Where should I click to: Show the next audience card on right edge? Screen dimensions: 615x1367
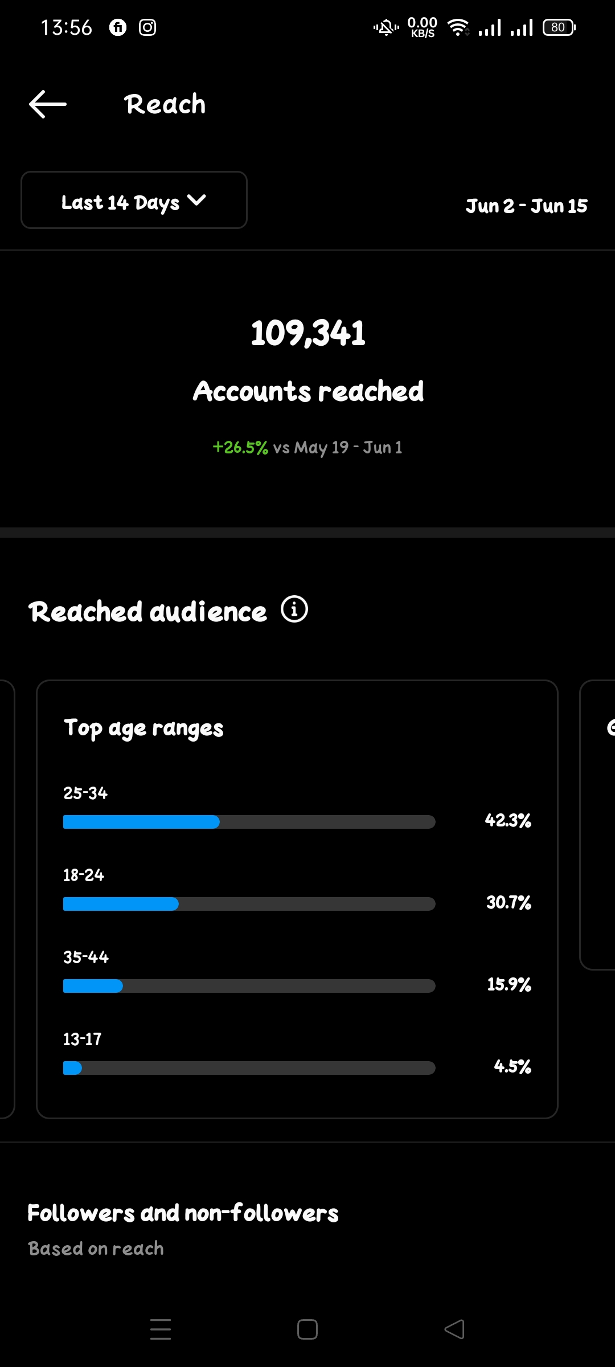599,825
